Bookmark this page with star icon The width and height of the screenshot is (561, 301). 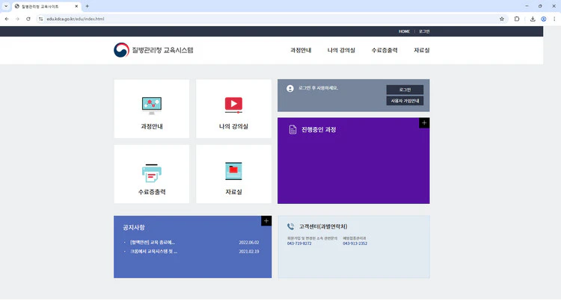[502, 19]
